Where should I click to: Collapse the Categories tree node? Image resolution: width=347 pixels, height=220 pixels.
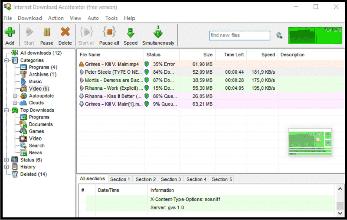tap(7, 60)
